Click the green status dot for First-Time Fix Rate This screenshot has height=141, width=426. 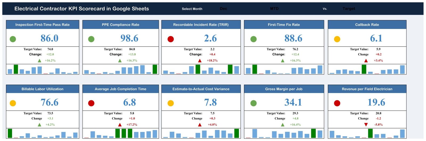pyautogui.click(x=253, y=39)
